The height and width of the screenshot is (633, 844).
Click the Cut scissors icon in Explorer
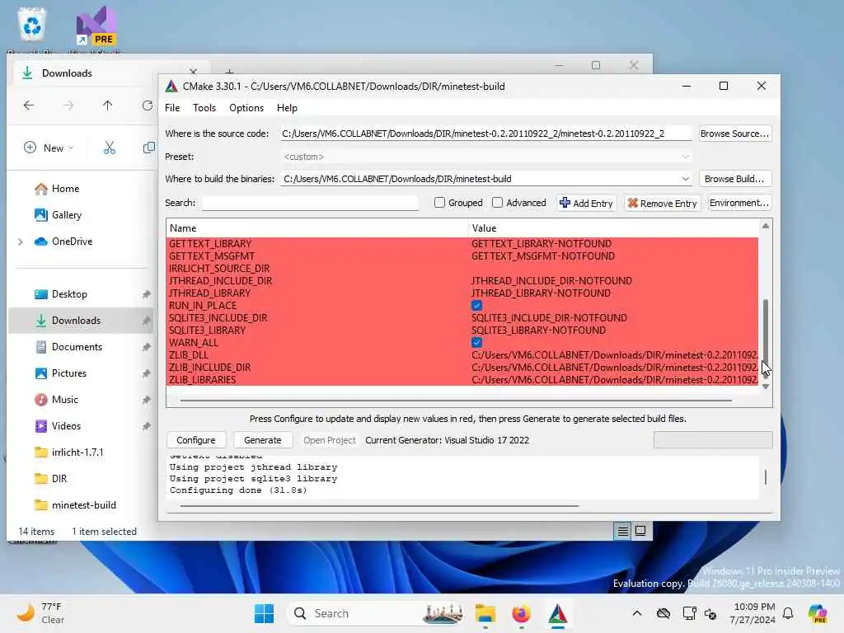tap(110, 148)
